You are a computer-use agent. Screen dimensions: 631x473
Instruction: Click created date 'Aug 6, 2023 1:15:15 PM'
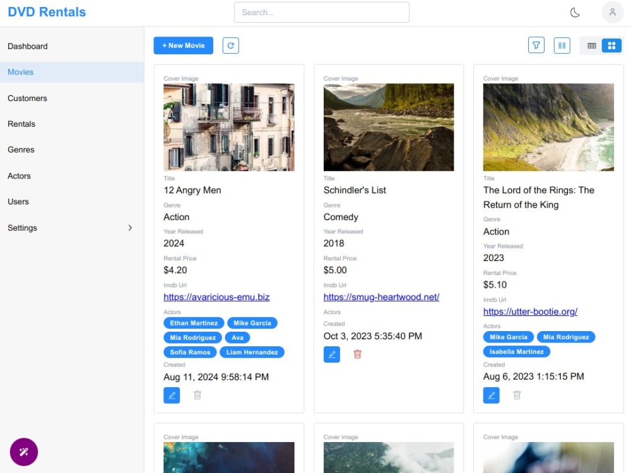point(533,376)
